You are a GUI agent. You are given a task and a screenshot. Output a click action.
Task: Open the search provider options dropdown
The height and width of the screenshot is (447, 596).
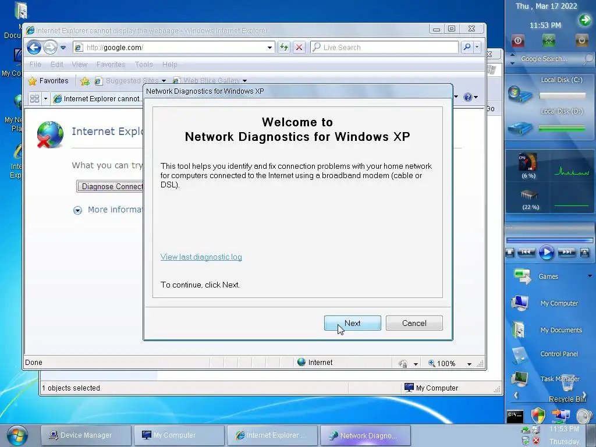477,47
